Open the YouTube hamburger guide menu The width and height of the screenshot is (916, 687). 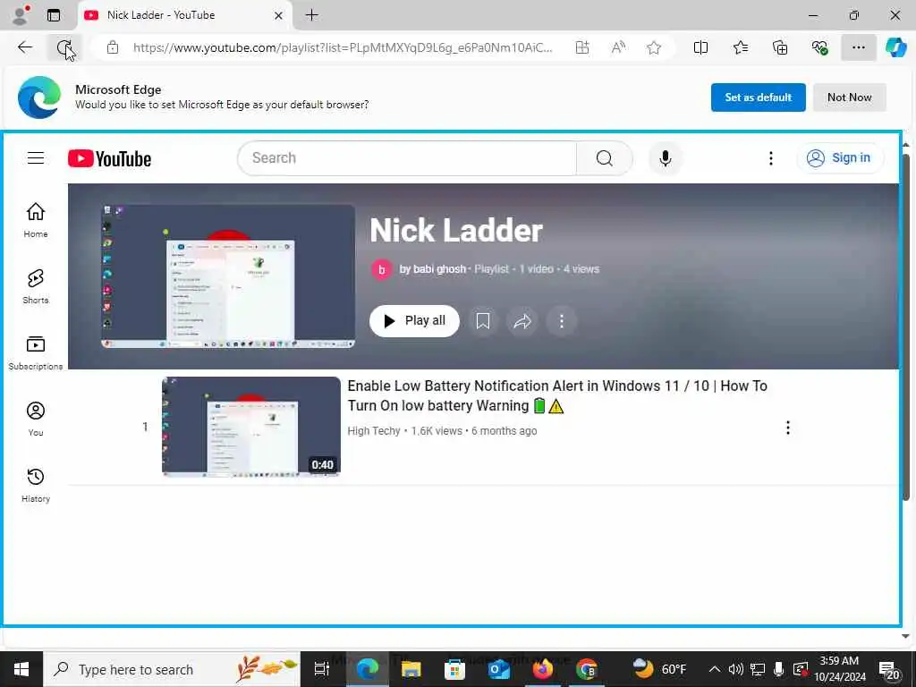tap(36, 157)
